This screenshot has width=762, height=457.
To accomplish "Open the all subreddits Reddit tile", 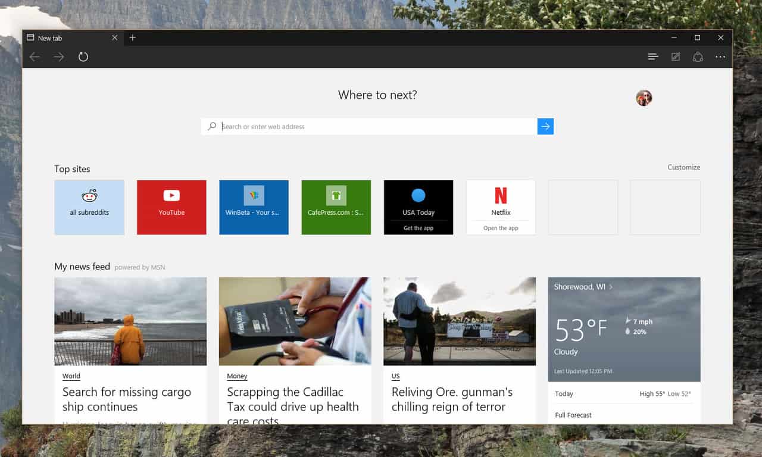I will pyautogui.click(x=89, y=207).
